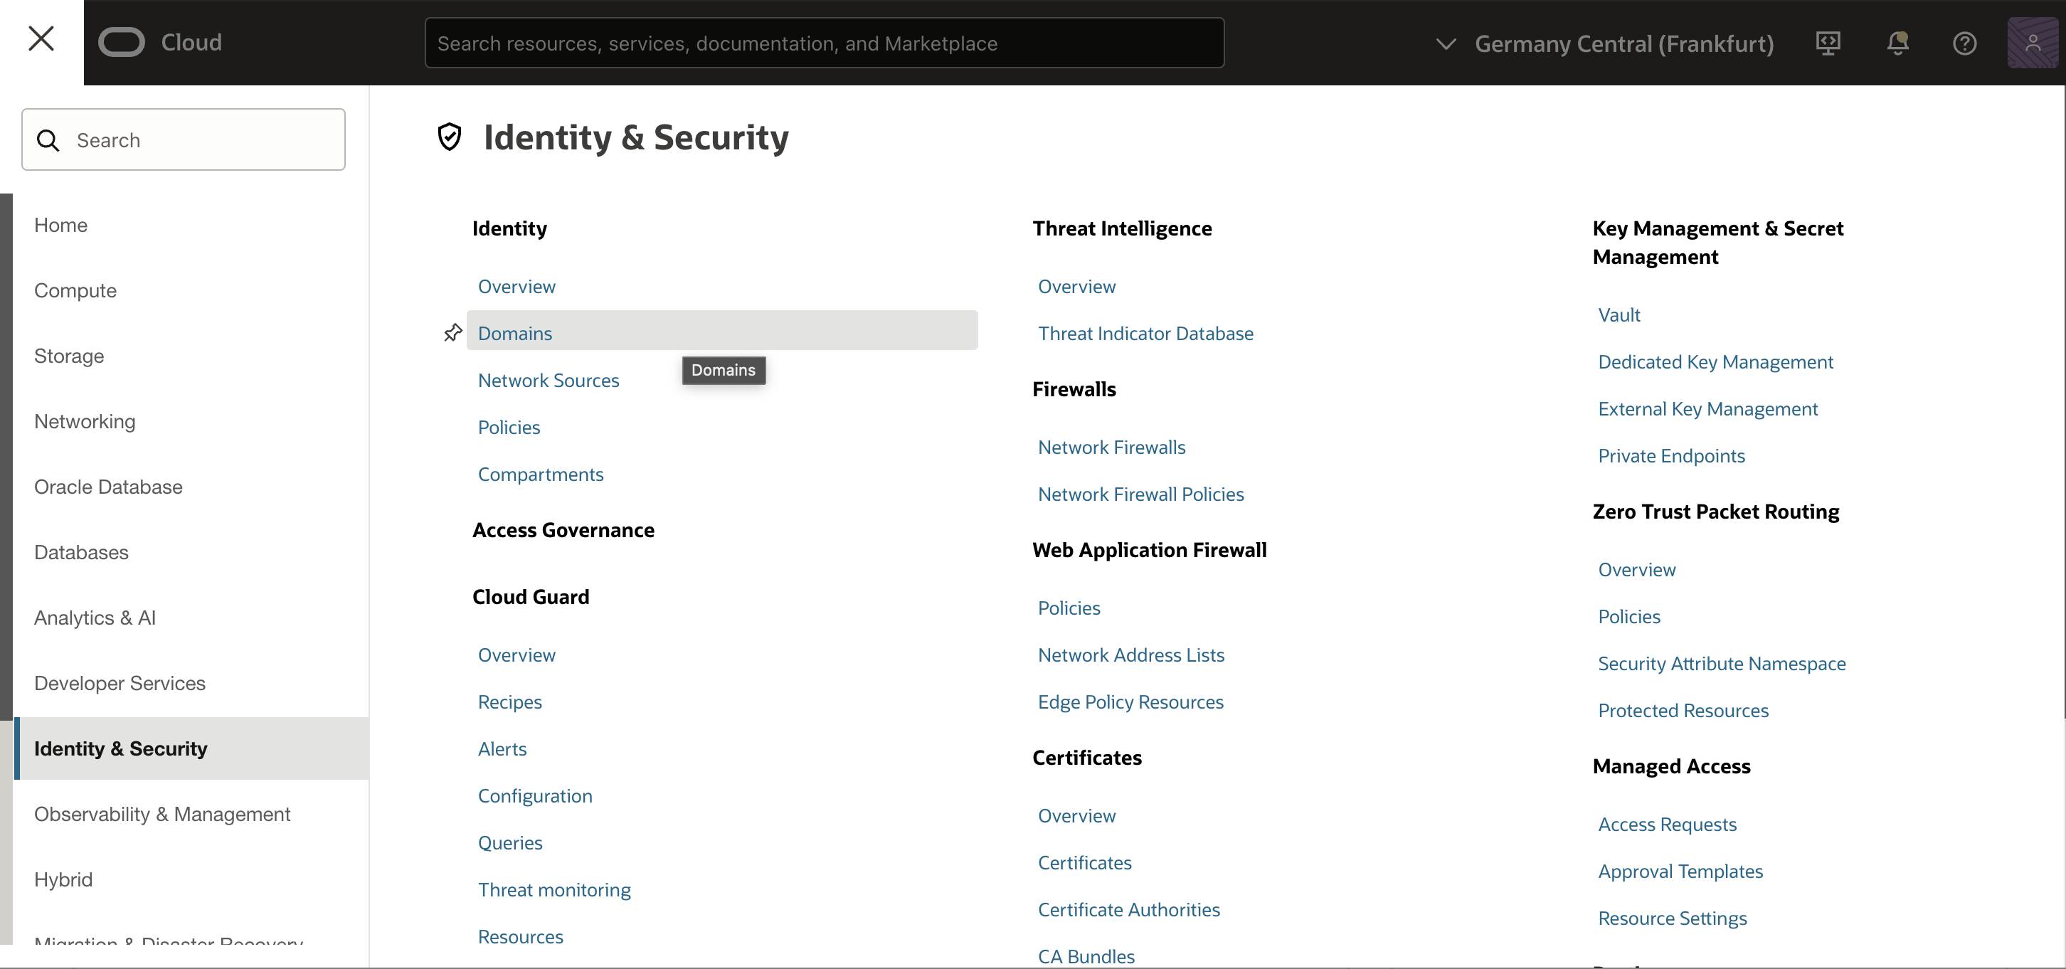The width and height of the screenshot is (2066, 969).
Task: Click the user avatar profile icon
Action: (2033, 42)
